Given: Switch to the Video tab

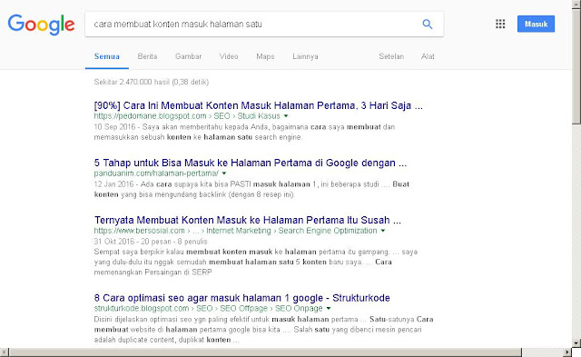Looking at the screenshot, I should click(229, 56).
